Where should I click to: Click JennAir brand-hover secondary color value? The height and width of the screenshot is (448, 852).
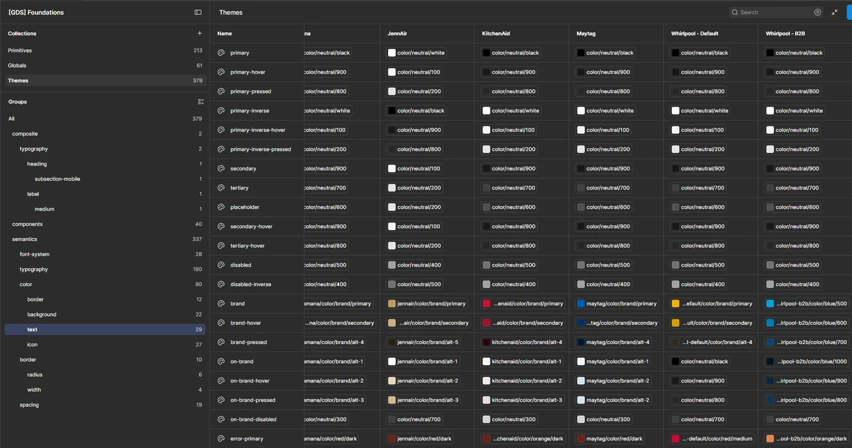pyautogui.click(x=428, y=323)
